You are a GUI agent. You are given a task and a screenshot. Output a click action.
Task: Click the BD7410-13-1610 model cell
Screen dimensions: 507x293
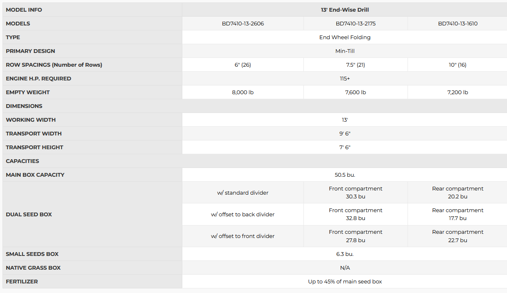[457, 24]
